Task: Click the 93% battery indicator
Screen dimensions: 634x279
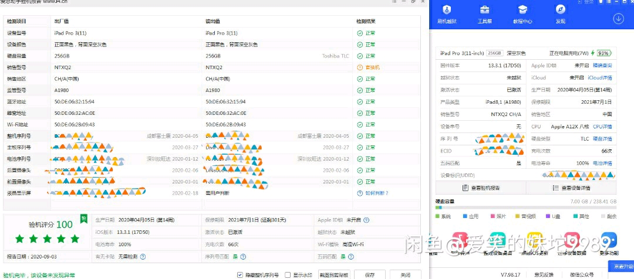Action: coord(604,53)
